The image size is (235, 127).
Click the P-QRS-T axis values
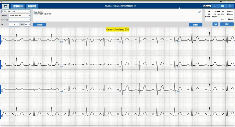(x=216, y=17)
